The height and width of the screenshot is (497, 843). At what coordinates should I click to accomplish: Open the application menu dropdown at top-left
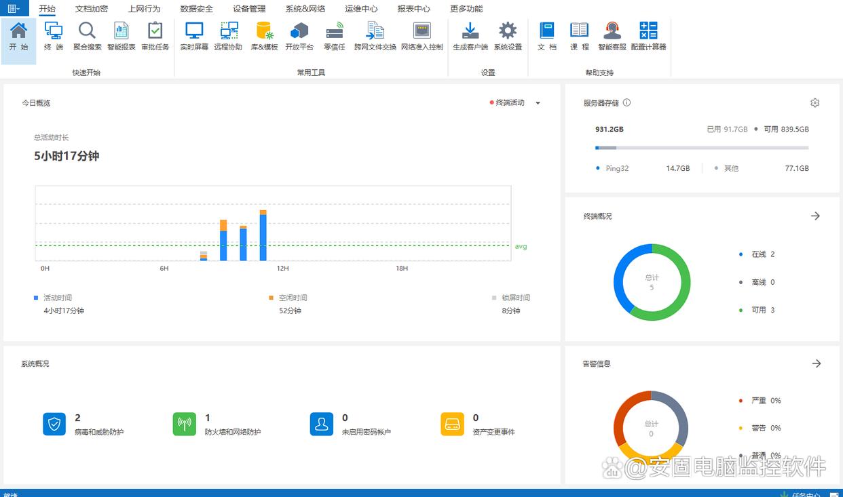(13, 9)
